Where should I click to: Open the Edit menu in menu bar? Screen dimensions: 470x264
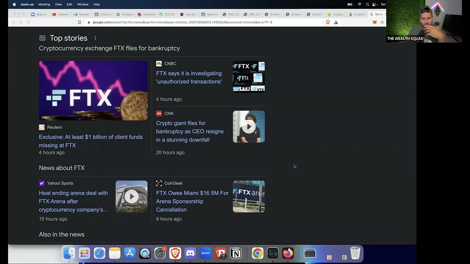click(69, 4)
